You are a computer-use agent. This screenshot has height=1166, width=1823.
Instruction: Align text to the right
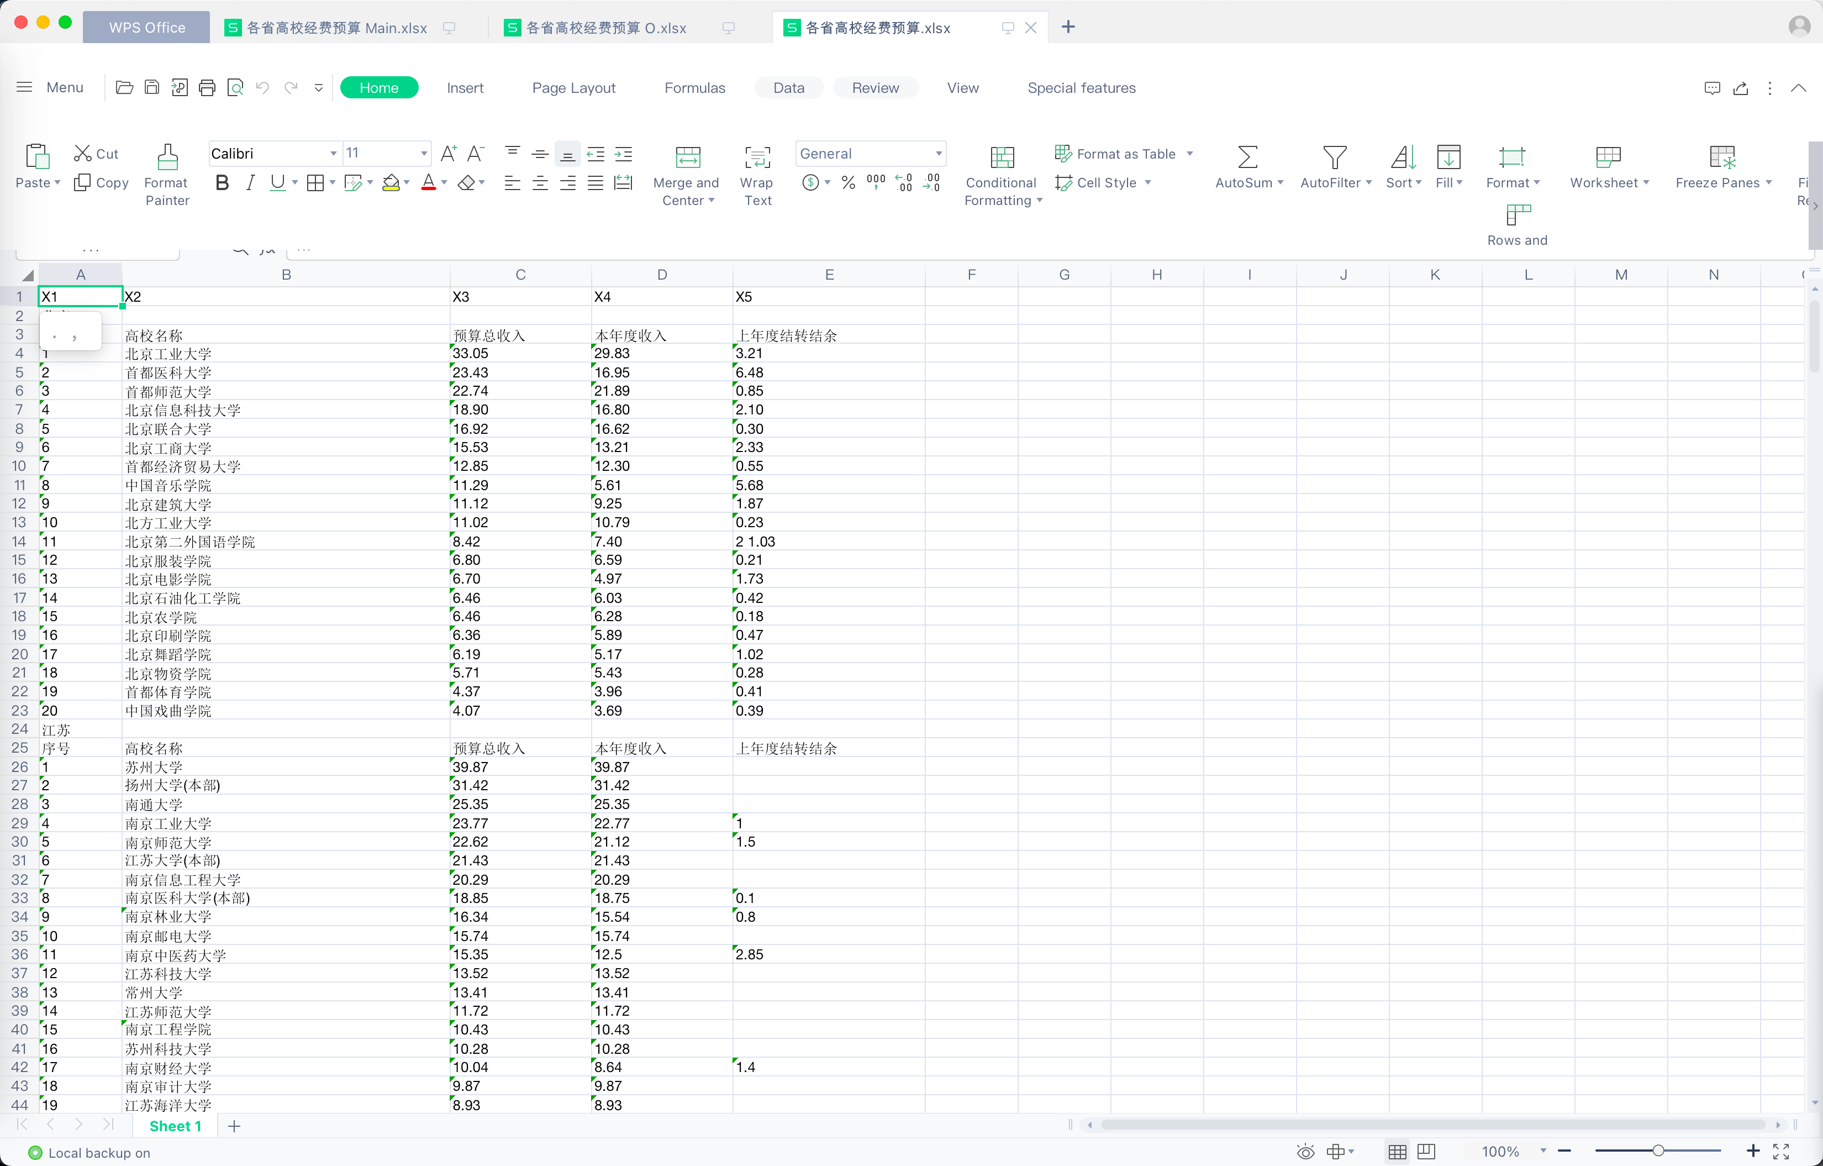[568, 182]
